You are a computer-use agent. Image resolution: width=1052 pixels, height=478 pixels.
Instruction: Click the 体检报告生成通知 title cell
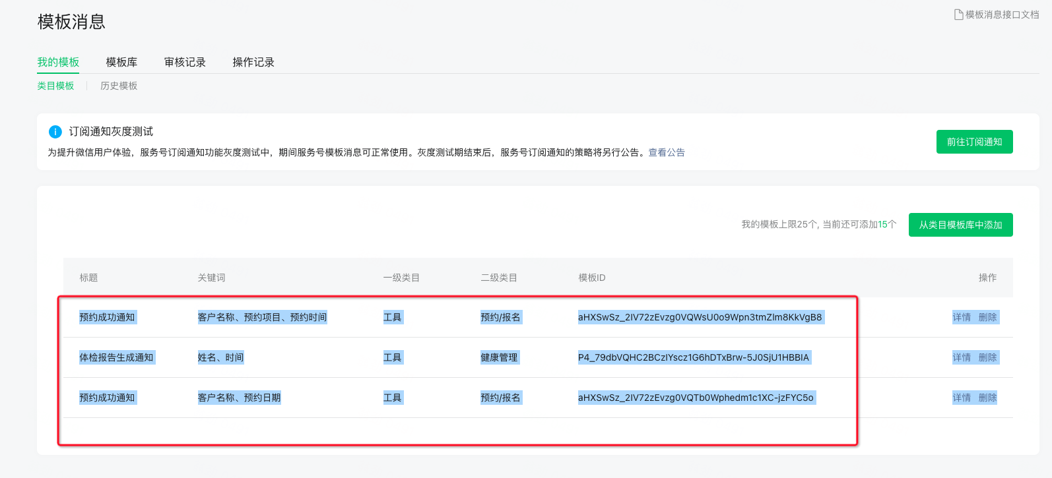click(x=116, y=357)
